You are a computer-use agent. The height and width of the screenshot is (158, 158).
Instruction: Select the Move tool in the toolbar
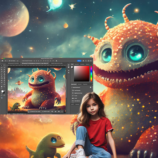[x=2, y=66]
